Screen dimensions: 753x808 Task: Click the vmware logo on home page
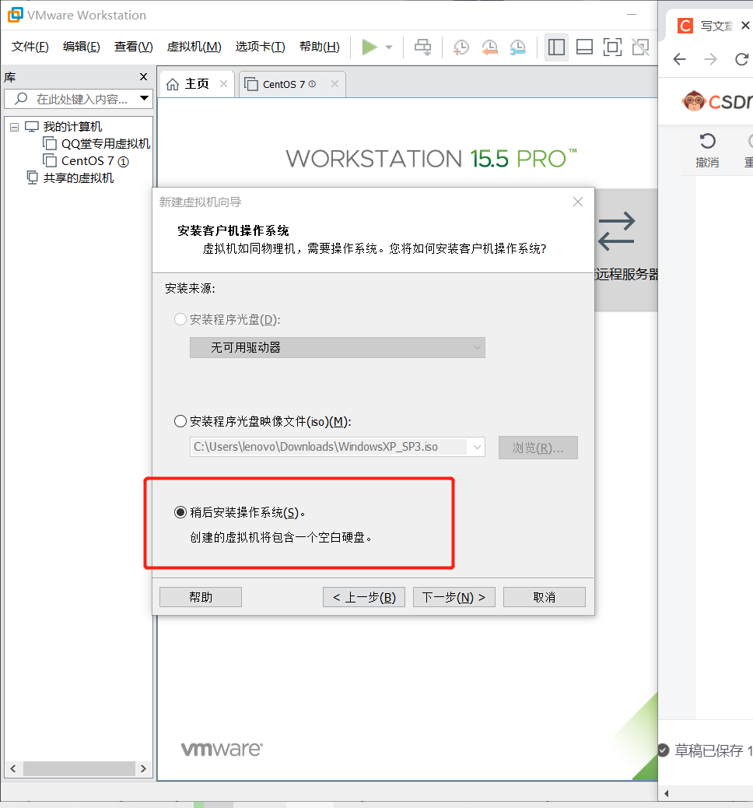click(x=222, y=748)
